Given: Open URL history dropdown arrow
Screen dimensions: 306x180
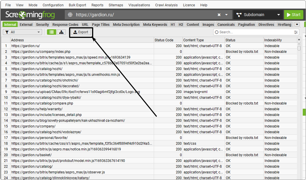Looking at the screenshot, I should pos(226,15).
